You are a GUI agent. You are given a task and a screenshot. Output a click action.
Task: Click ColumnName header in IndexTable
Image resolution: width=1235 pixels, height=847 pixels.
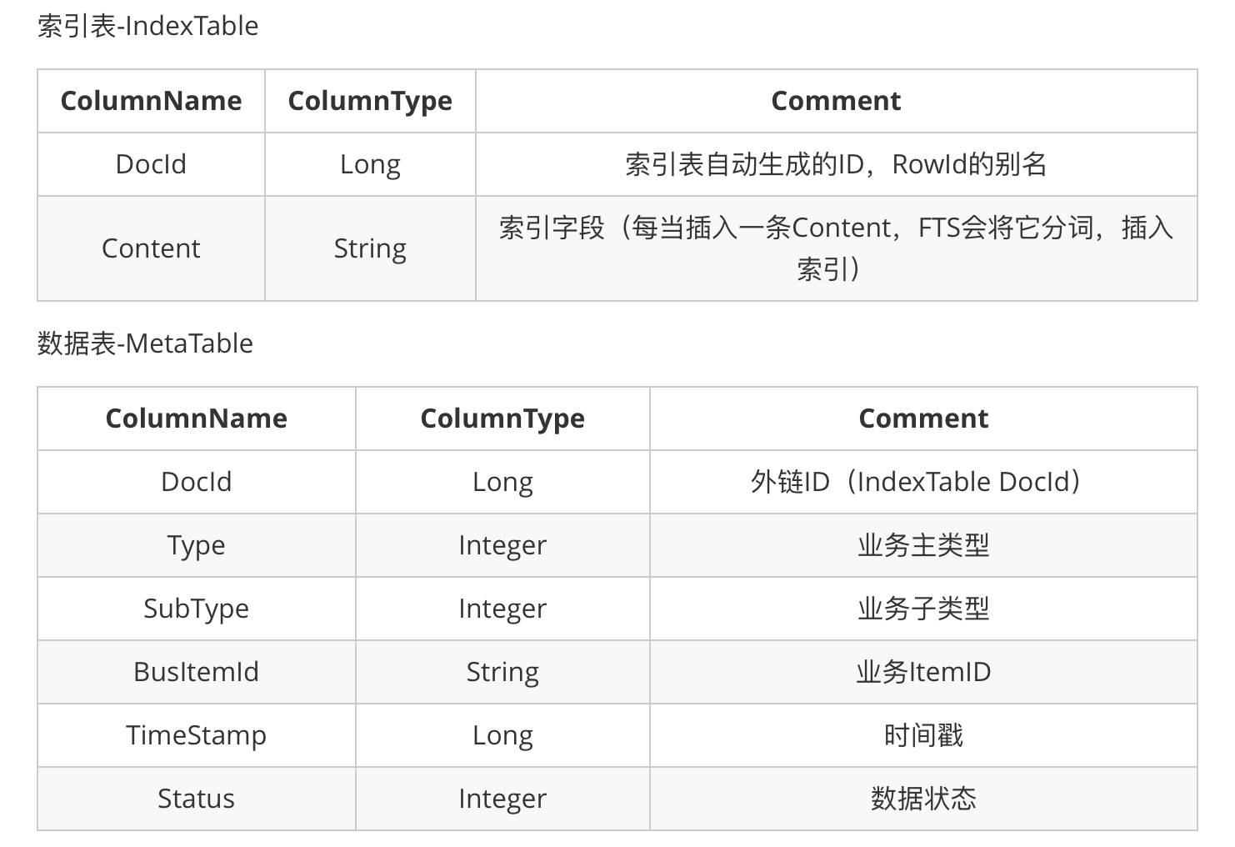pyautogui.click(x=151, y=101)
